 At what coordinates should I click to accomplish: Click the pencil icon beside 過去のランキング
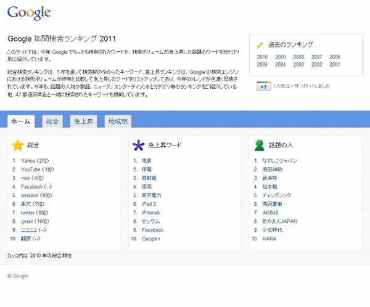260,45
